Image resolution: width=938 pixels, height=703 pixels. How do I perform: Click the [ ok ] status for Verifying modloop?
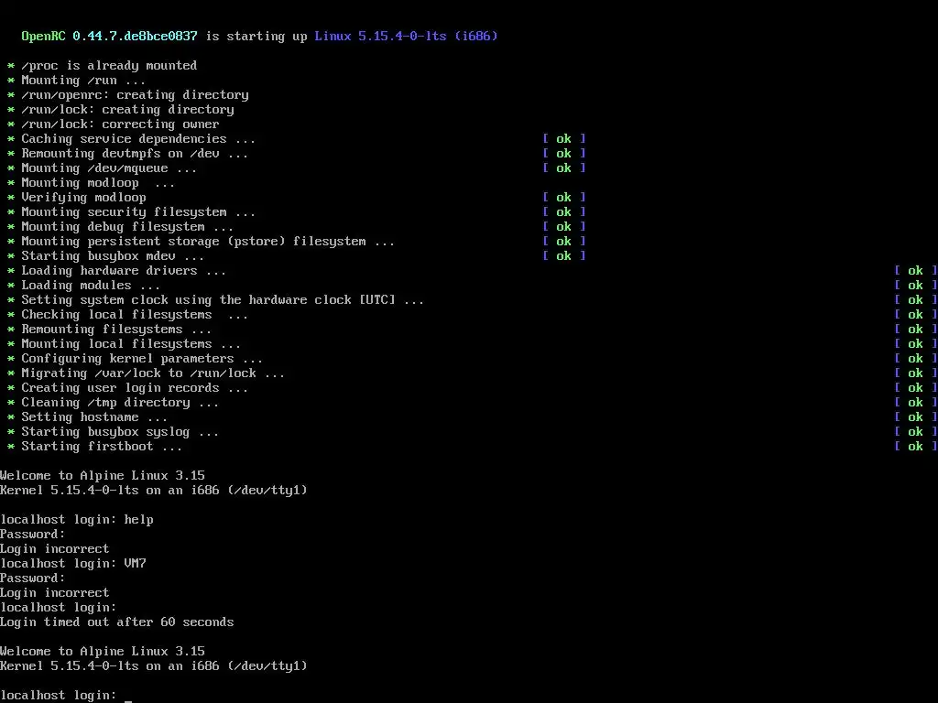pos(564,198)
